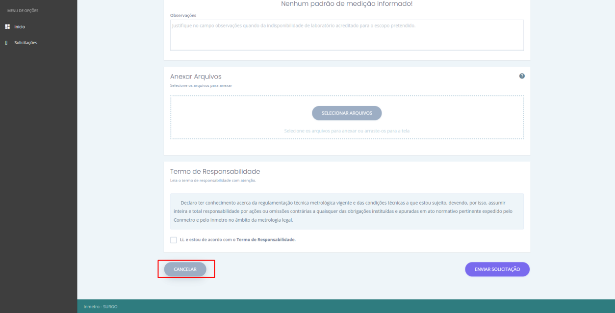Click 'Selecione os arquivos para anexar' subtitle

click(x=201, y=85)
